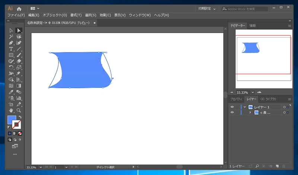
Task: Open artboard number dropdown
Action: [x=66, y=167]
